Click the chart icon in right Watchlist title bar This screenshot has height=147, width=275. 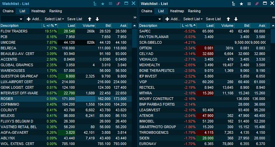[234, 4]
